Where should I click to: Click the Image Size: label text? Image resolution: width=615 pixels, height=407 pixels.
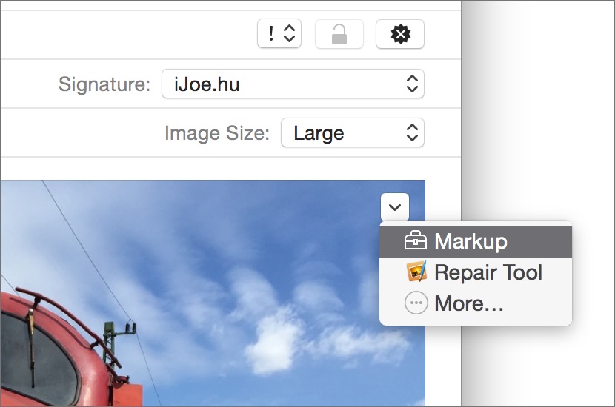pos(217,133)
